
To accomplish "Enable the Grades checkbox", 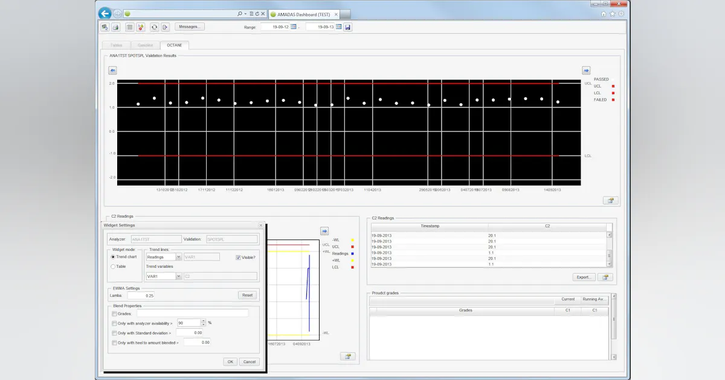I will click(114, 313).
